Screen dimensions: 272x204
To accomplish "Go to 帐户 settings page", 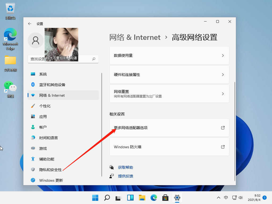I will pyautogui.click(x=43, y=127).
